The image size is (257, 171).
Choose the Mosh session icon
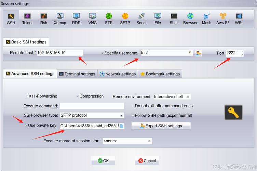tap(206, 18)
